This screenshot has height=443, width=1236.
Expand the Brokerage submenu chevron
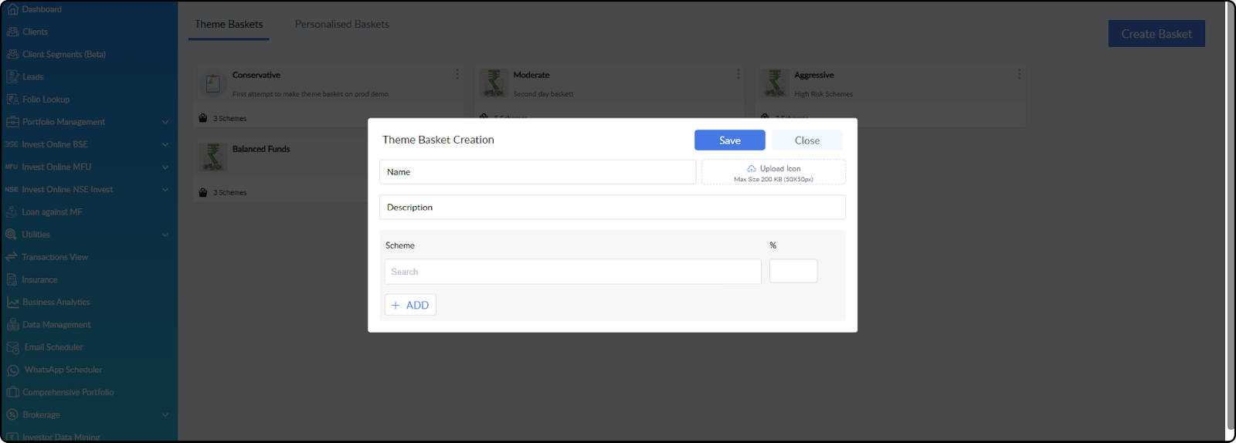[x=165, y=414]
